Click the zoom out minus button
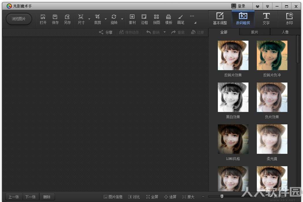Image resolution: width=303 pixels, height=202 pixels. [x=203, y=197]
